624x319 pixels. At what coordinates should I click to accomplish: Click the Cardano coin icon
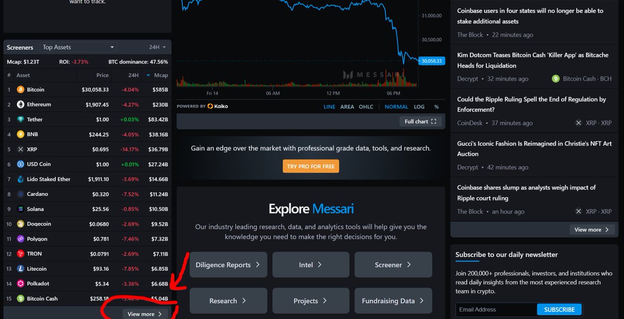coord(20,194)
